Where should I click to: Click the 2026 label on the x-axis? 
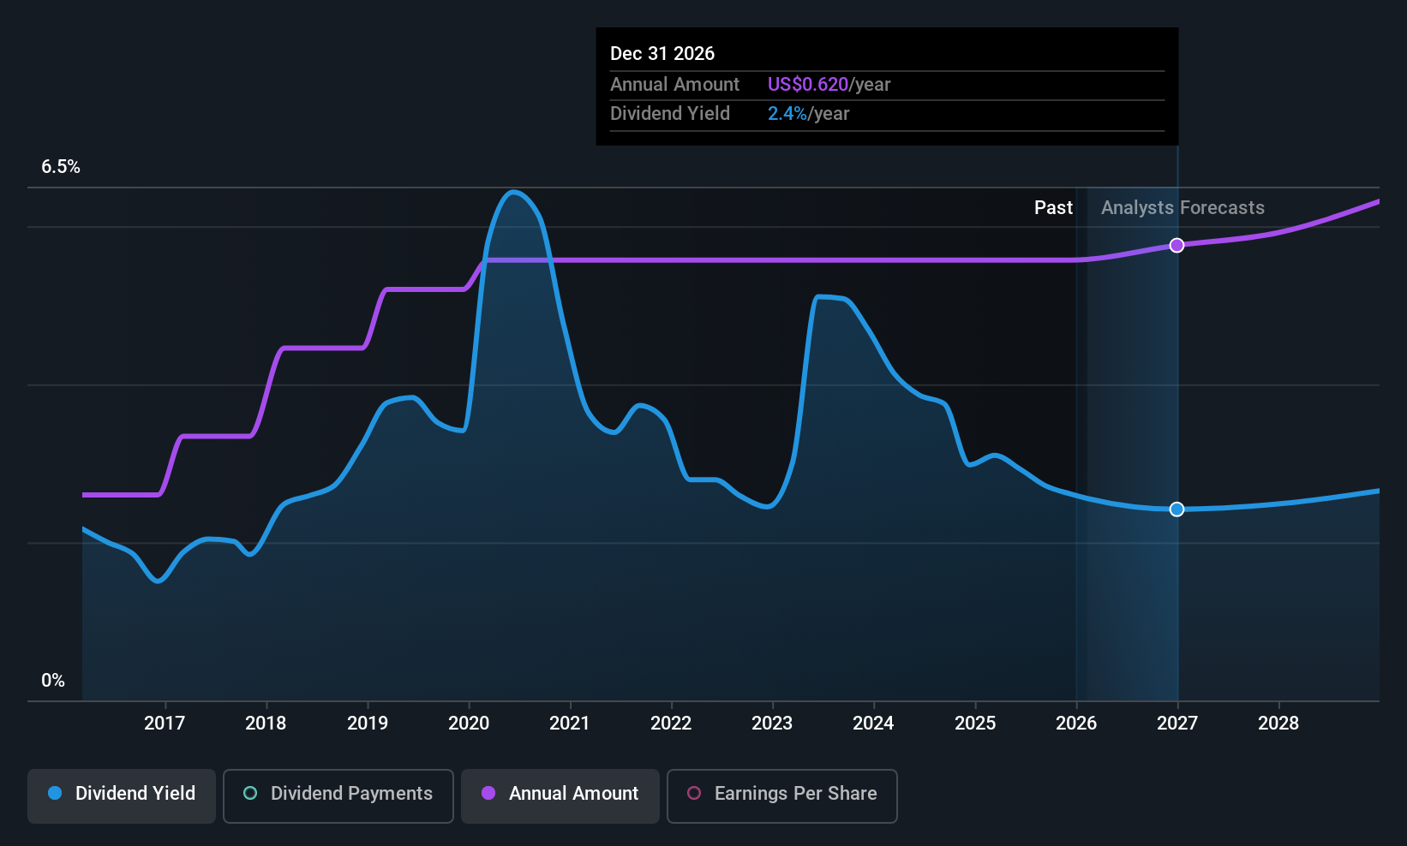coord(1076,724)
